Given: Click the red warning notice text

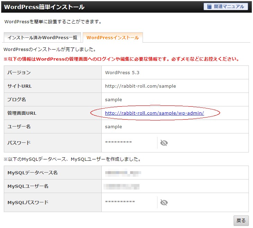Looking at the screenshot, I should point(121,59).
